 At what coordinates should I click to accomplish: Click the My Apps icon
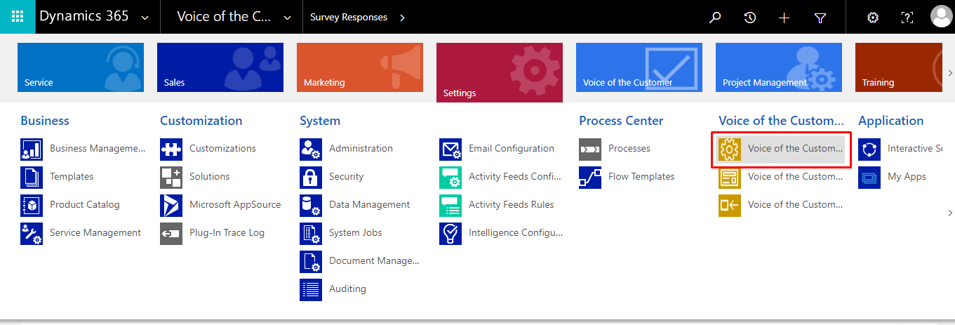(869, 177)
